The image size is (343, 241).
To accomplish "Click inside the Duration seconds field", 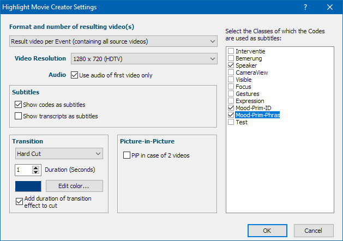I will coord(23,170).
